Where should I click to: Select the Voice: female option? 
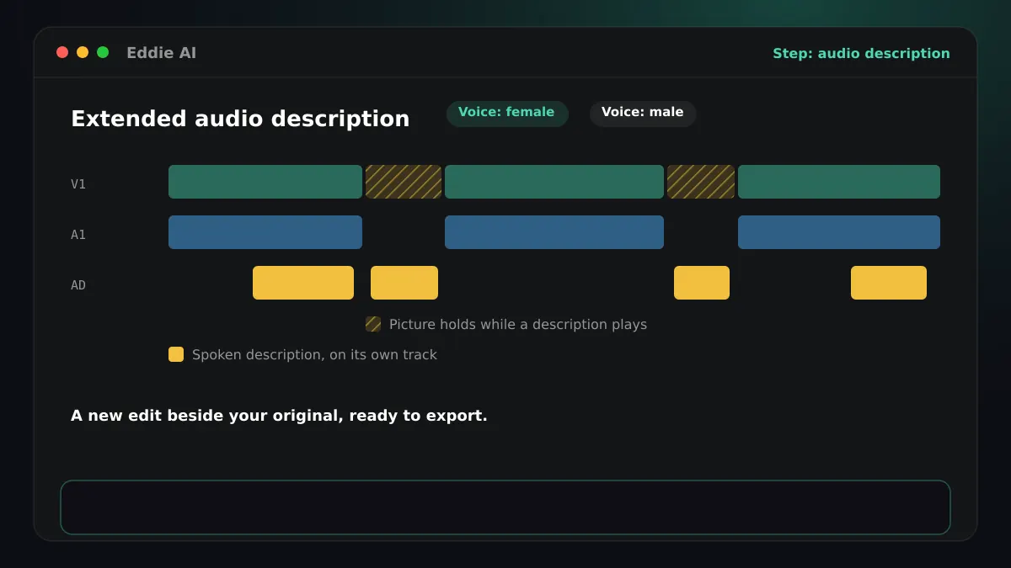pyautogui.click(x=507, y=114)
